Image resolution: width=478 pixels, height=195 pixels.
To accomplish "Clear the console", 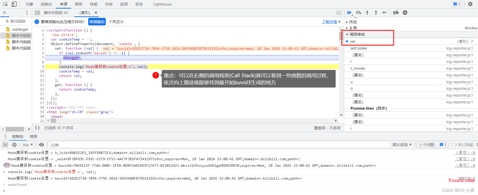I will coord(14,145).
